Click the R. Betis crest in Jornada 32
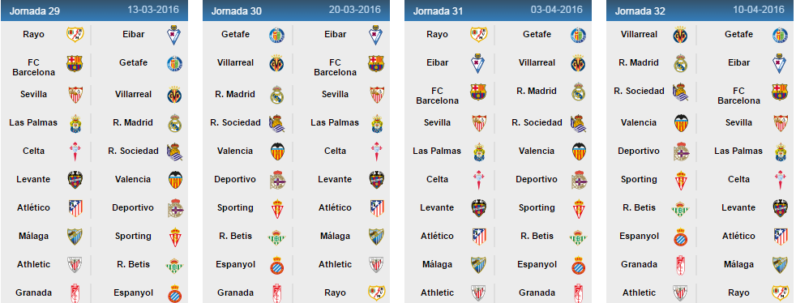 point(680,208)
